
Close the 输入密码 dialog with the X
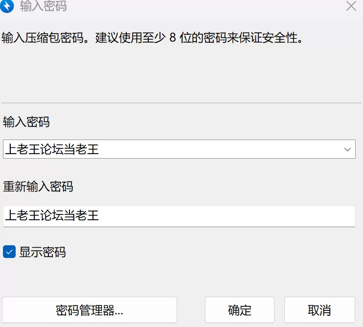[x=351, y=6]
